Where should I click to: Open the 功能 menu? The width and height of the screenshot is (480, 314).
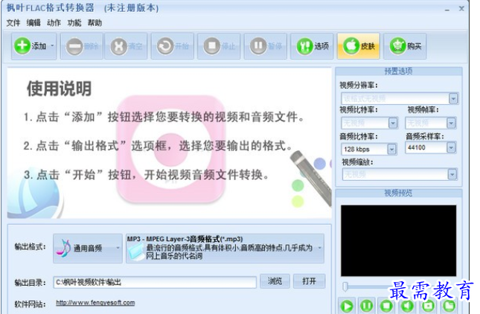74,22
